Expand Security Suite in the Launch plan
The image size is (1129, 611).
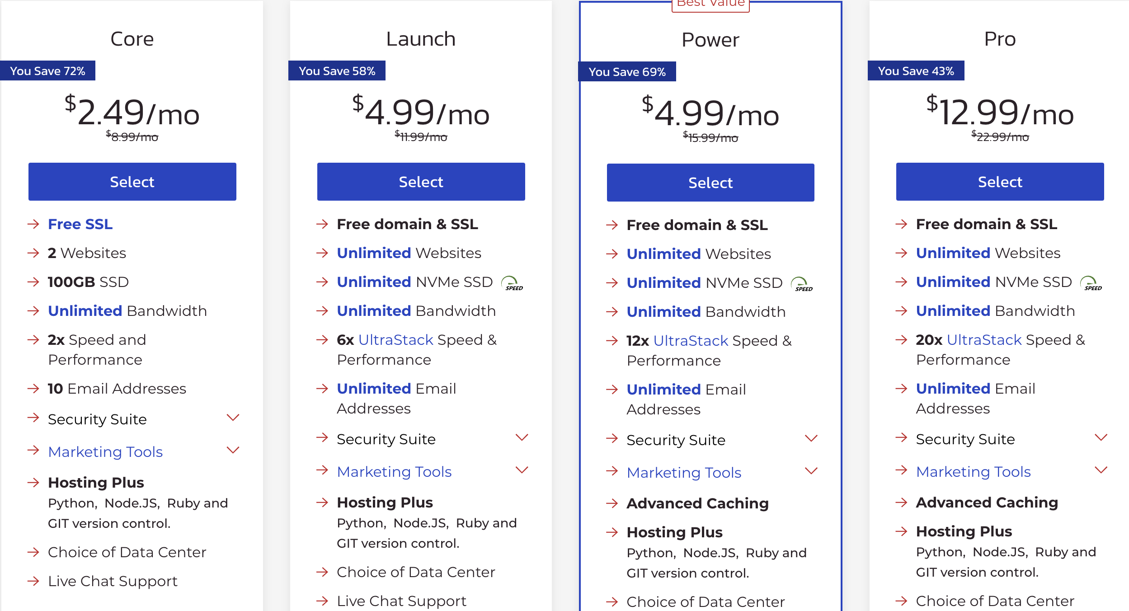[522, 437]
